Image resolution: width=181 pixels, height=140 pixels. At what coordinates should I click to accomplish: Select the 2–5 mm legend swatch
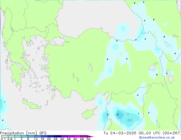pos(25,136)
